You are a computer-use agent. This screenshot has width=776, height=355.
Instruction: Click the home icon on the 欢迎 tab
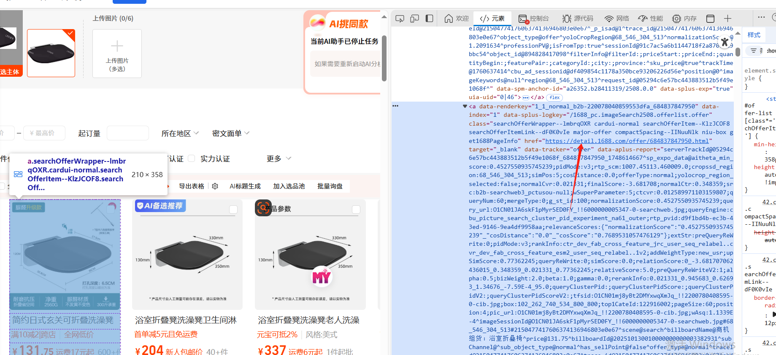pyautogui.click(x=449, y=19)
